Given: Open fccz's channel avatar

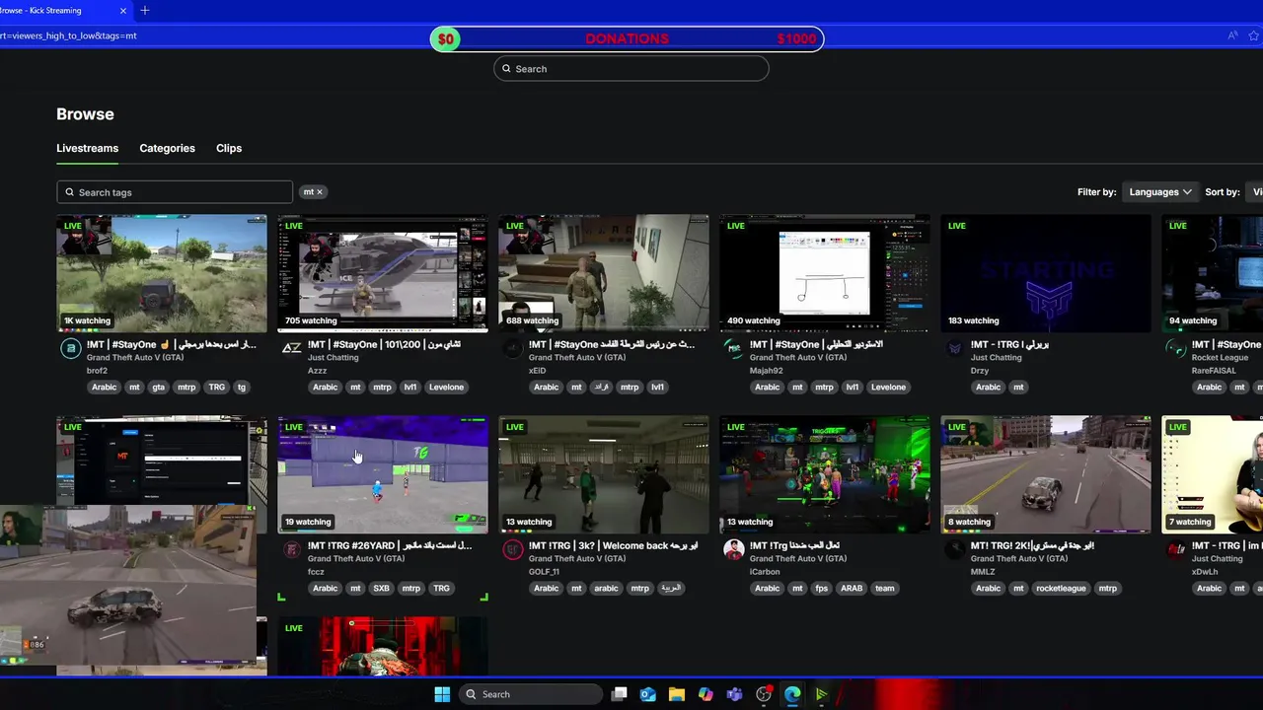Looking at the screenshot, I should coord(291,549).
